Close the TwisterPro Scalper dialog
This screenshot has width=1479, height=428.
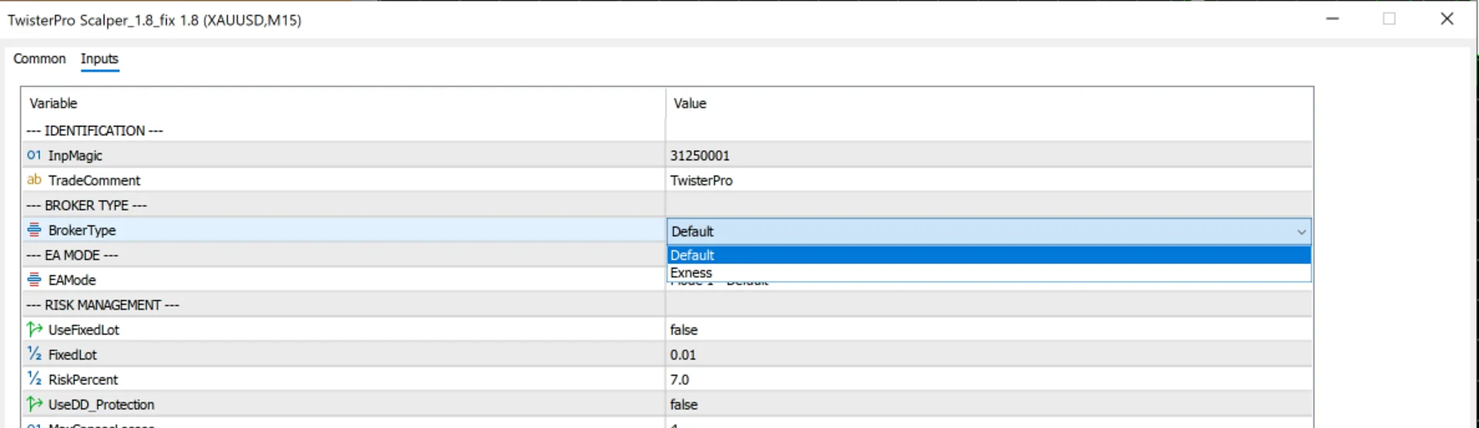pos(1447,18)
